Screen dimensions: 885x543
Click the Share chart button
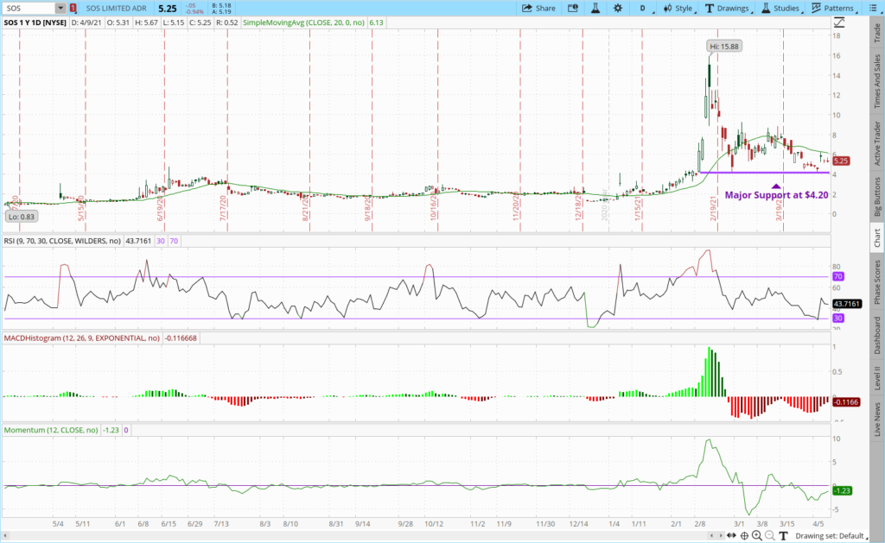coord(538,9)
